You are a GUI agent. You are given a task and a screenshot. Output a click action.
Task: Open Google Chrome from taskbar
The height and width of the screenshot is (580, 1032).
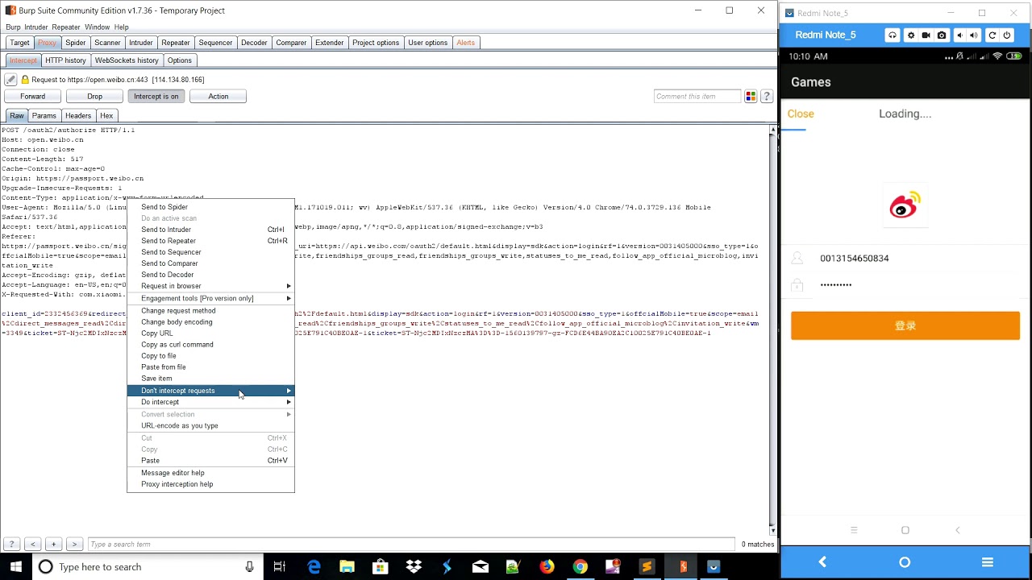580,567
